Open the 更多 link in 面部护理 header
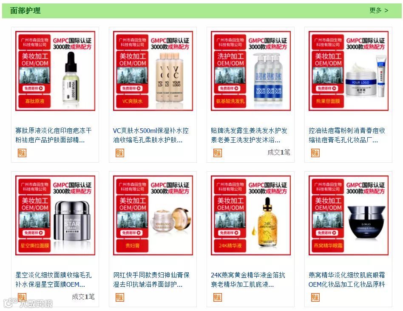403x311 pixels. (379, 11)
